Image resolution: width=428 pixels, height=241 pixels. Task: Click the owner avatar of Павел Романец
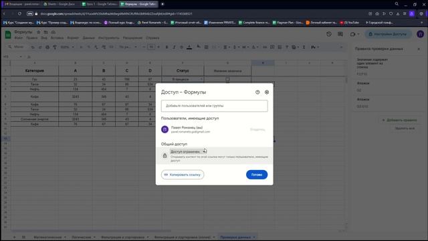165,129
